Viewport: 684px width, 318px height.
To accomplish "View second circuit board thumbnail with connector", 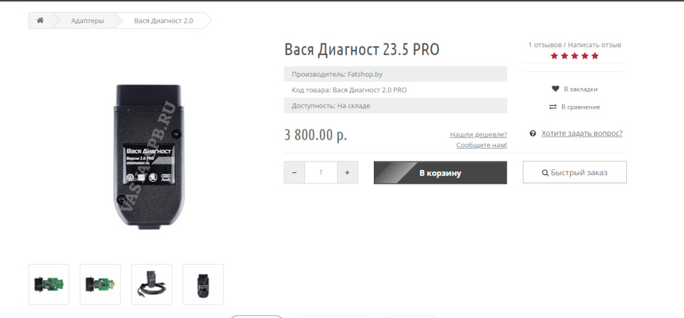I will (x=100, y=285).
